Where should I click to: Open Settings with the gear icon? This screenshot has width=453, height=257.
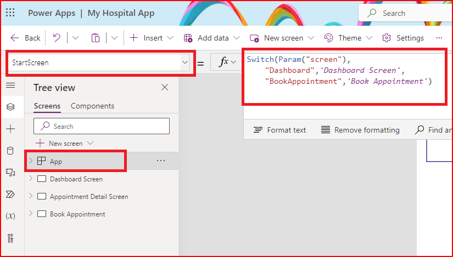(x=402, y=38)
